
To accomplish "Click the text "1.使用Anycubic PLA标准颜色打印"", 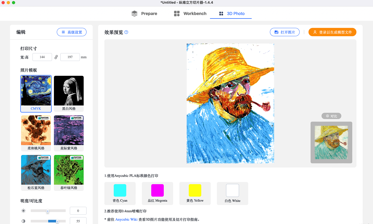I will [131, 176].
